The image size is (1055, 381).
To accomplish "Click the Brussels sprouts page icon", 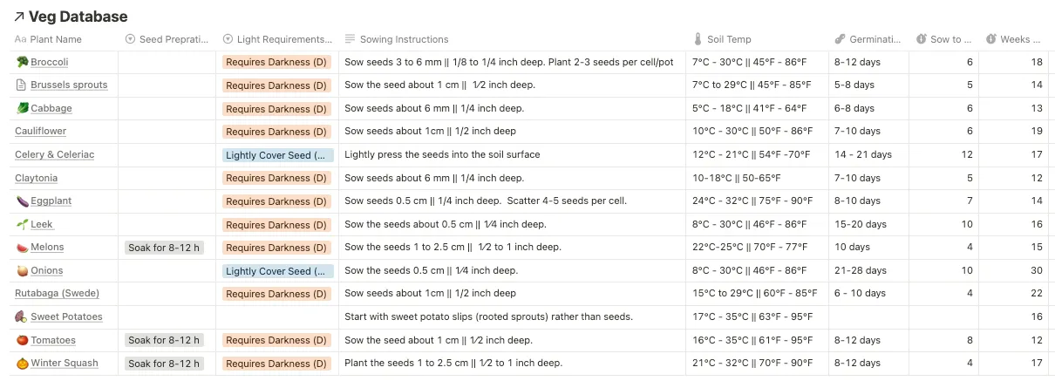I will pos(22,85).
